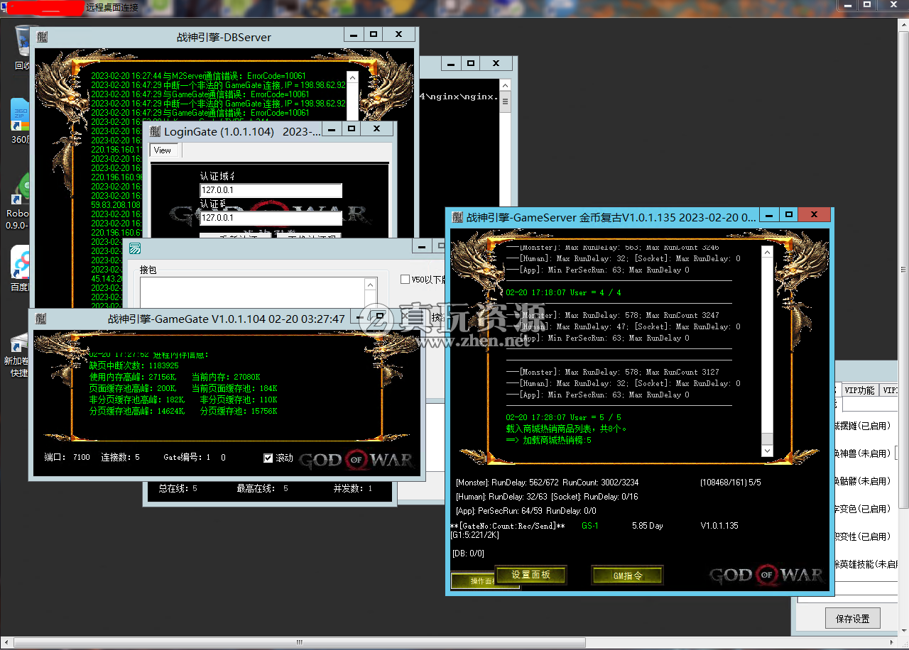
Task: Click the GameServer log scroll-up arrow
Action: pyautogui.click(x=766, y=251)
